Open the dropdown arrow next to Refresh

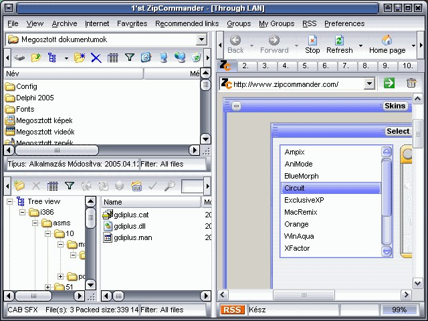[360, 45]
